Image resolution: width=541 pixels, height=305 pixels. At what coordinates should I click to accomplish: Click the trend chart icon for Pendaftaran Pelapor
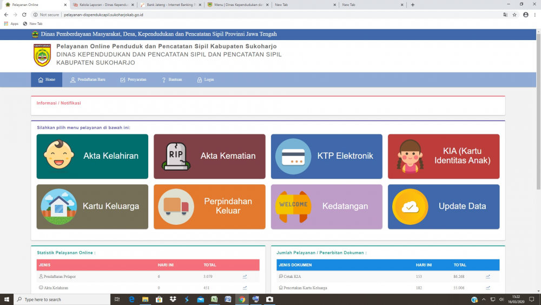pos(245,276)
